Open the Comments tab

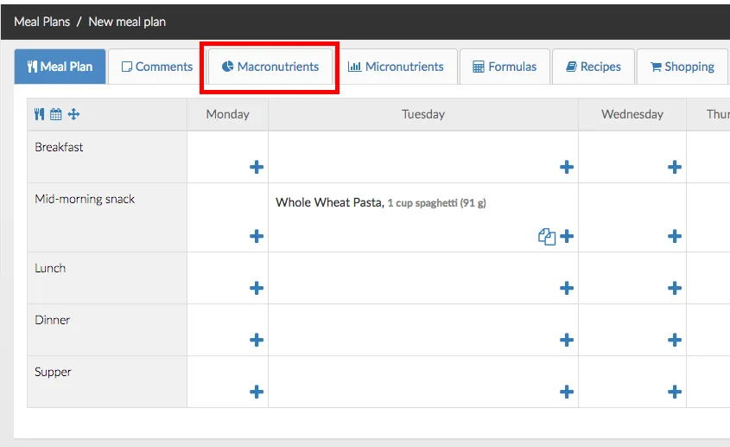click(156, 67)
